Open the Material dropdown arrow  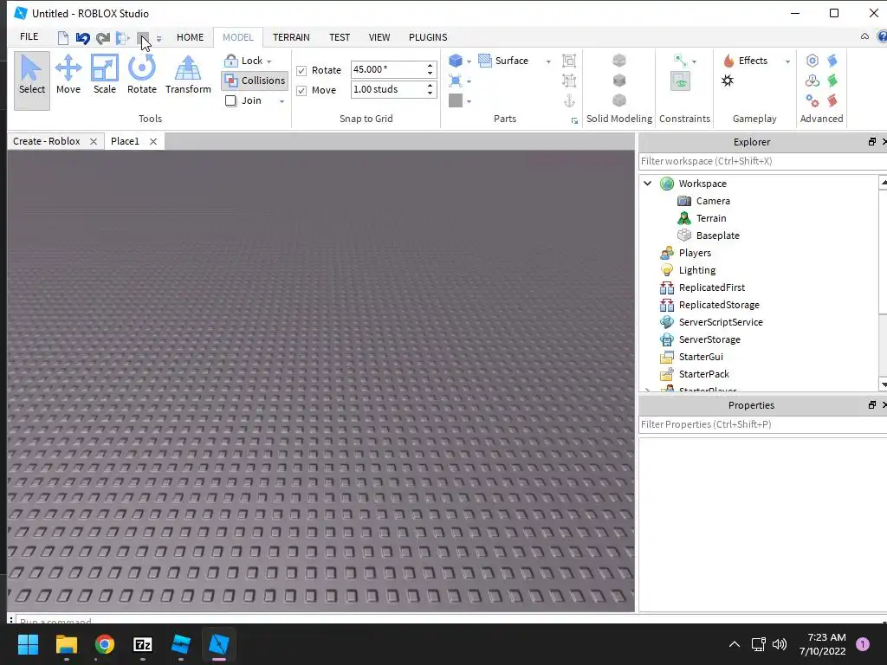(469, 82)
